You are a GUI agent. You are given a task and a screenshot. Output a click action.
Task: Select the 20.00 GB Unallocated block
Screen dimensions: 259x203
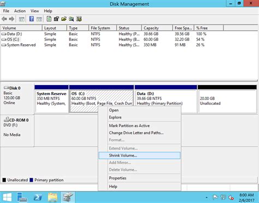pos(227,99)
